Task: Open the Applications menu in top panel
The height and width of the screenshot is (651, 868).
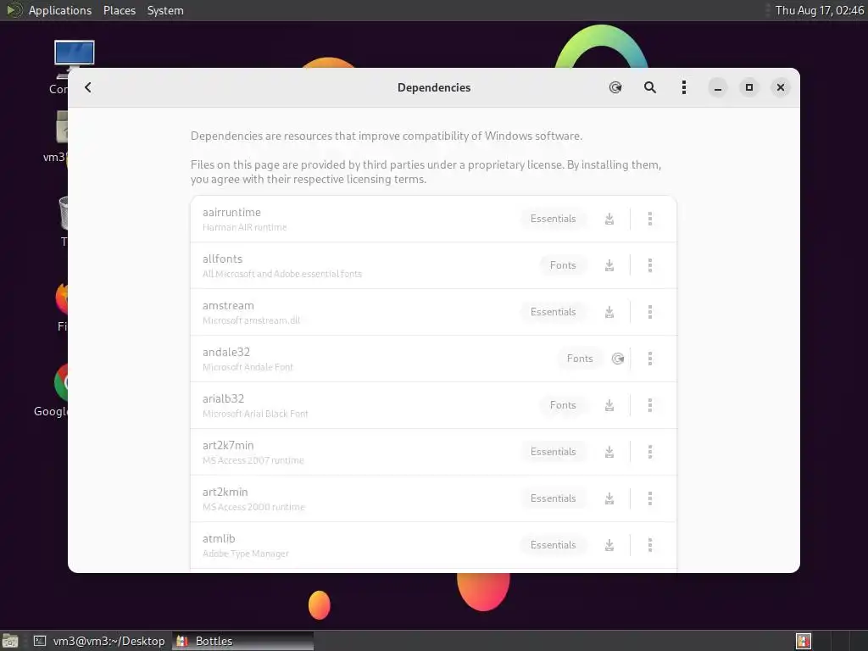Action: [x=60, y=10]
